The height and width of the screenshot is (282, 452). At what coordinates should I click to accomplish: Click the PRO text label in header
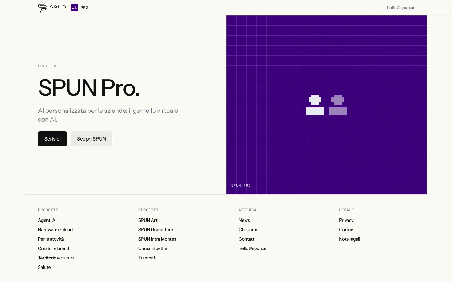pos(84,8)
